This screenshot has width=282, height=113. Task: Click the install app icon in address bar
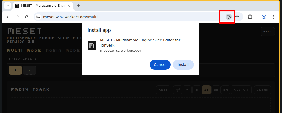tap(228, 17)
